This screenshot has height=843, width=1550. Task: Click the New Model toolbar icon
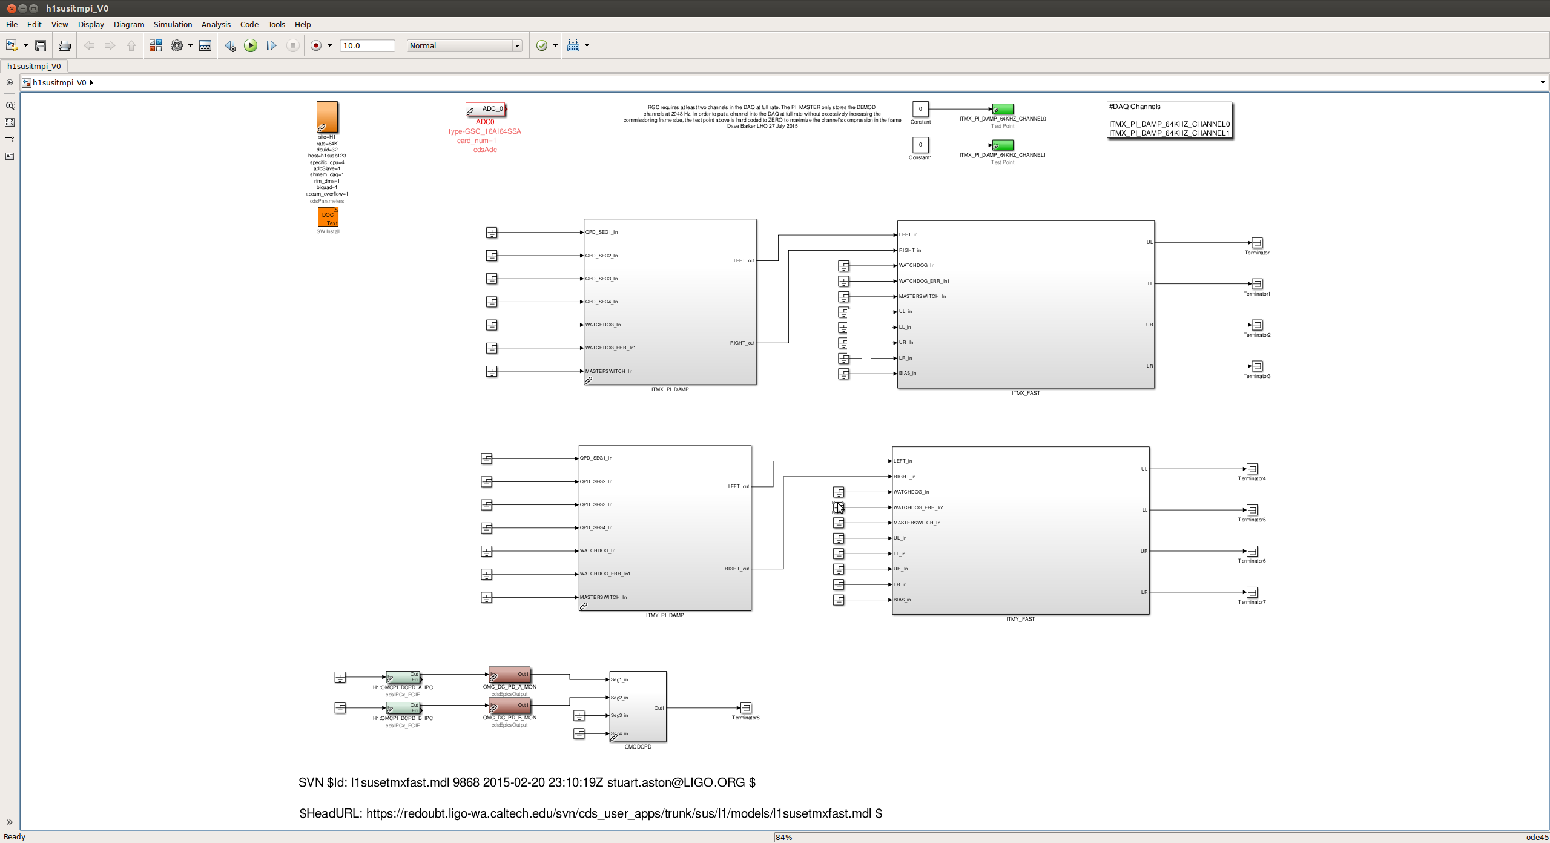click(12, 45)
